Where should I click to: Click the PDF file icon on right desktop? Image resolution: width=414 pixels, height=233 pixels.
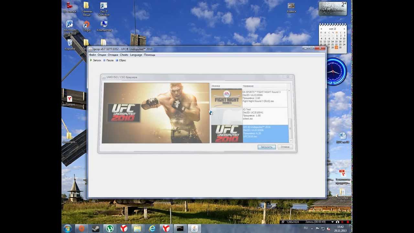click(x=342, y=177)
